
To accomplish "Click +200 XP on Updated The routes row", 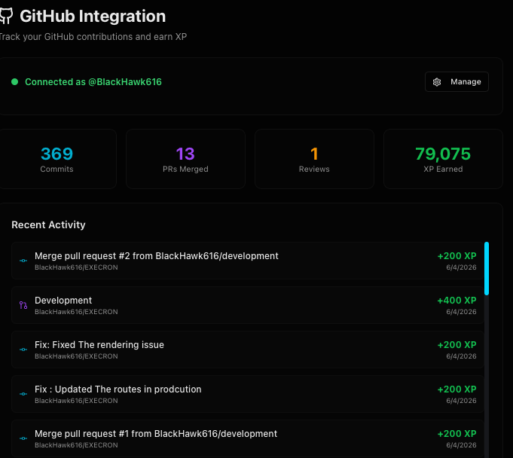I will [457, 389].
